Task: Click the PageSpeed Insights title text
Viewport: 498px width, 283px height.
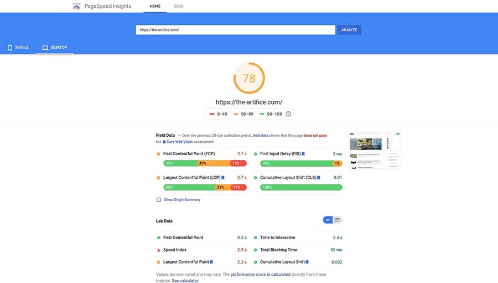Action: (x=108, y=6)
